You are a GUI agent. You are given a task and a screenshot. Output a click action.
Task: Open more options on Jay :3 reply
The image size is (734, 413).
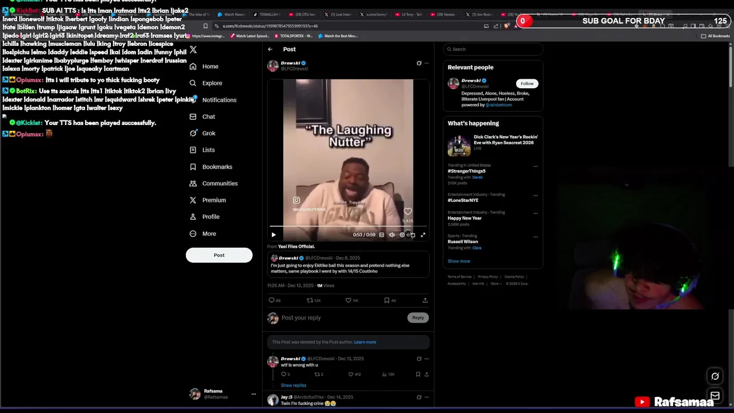[x=426, y=397]
